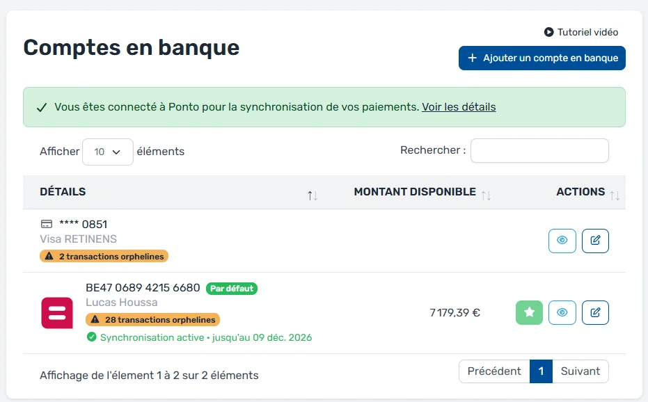
Task: Open the Voir les détails link
Action: click(x=459, y=107)
